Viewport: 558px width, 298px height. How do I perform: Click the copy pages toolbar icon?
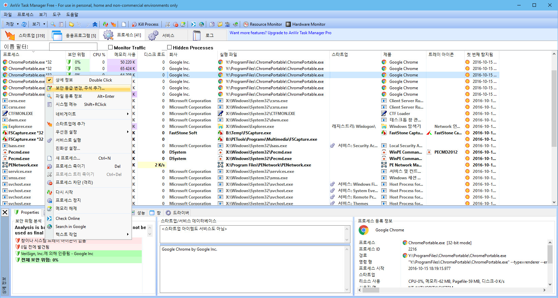(212, 24)
